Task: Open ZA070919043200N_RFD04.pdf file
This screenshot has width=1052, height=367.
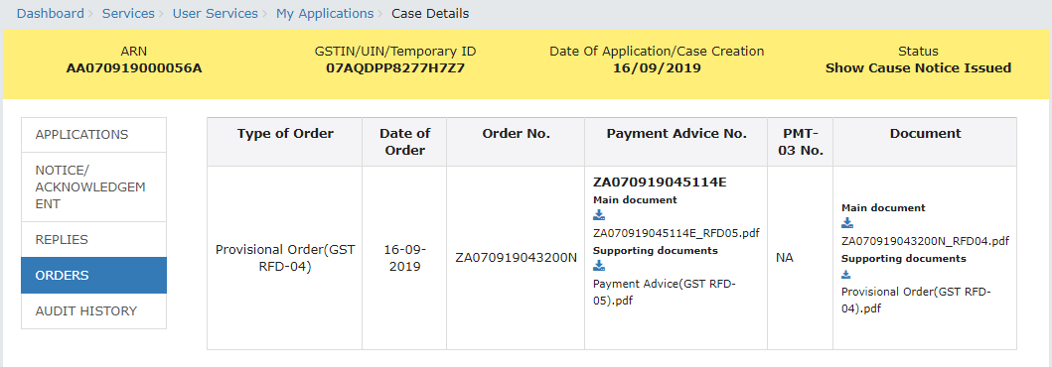Action: point(926,241)
